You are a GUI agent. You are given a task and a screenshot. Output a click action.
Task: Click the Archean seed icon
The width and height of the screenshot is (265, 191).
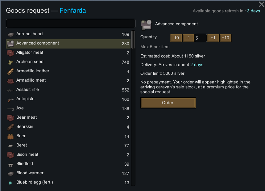tap(10, 62)
